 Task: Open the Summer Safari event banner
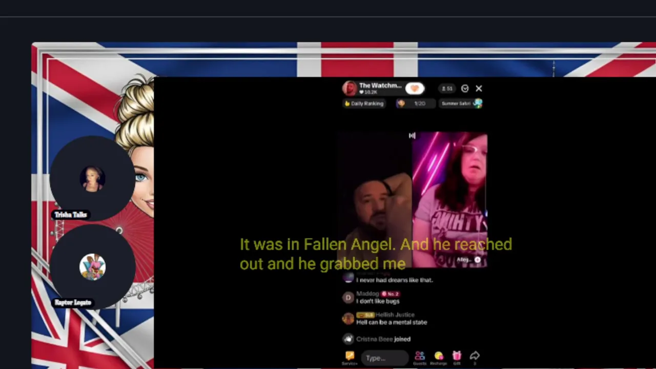(x=461, y=104)
